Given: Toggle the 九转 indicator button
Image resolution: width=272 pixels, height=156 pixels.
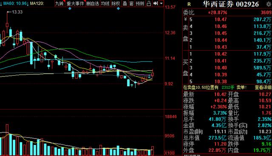Looking at the screenshot, I should (59, 3).
